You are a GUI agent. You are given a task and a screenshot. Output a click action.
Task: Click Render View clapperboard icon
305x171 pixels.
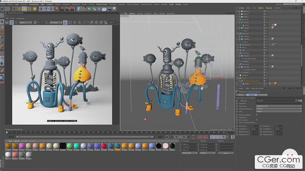pyautogui.click(x=62, y=9)
